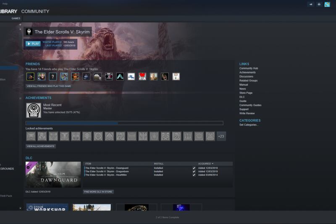336x224 pixels.
Task: Open the first friend avatar with yellow border
Action: pyautogui.click(x=30, y=76)
